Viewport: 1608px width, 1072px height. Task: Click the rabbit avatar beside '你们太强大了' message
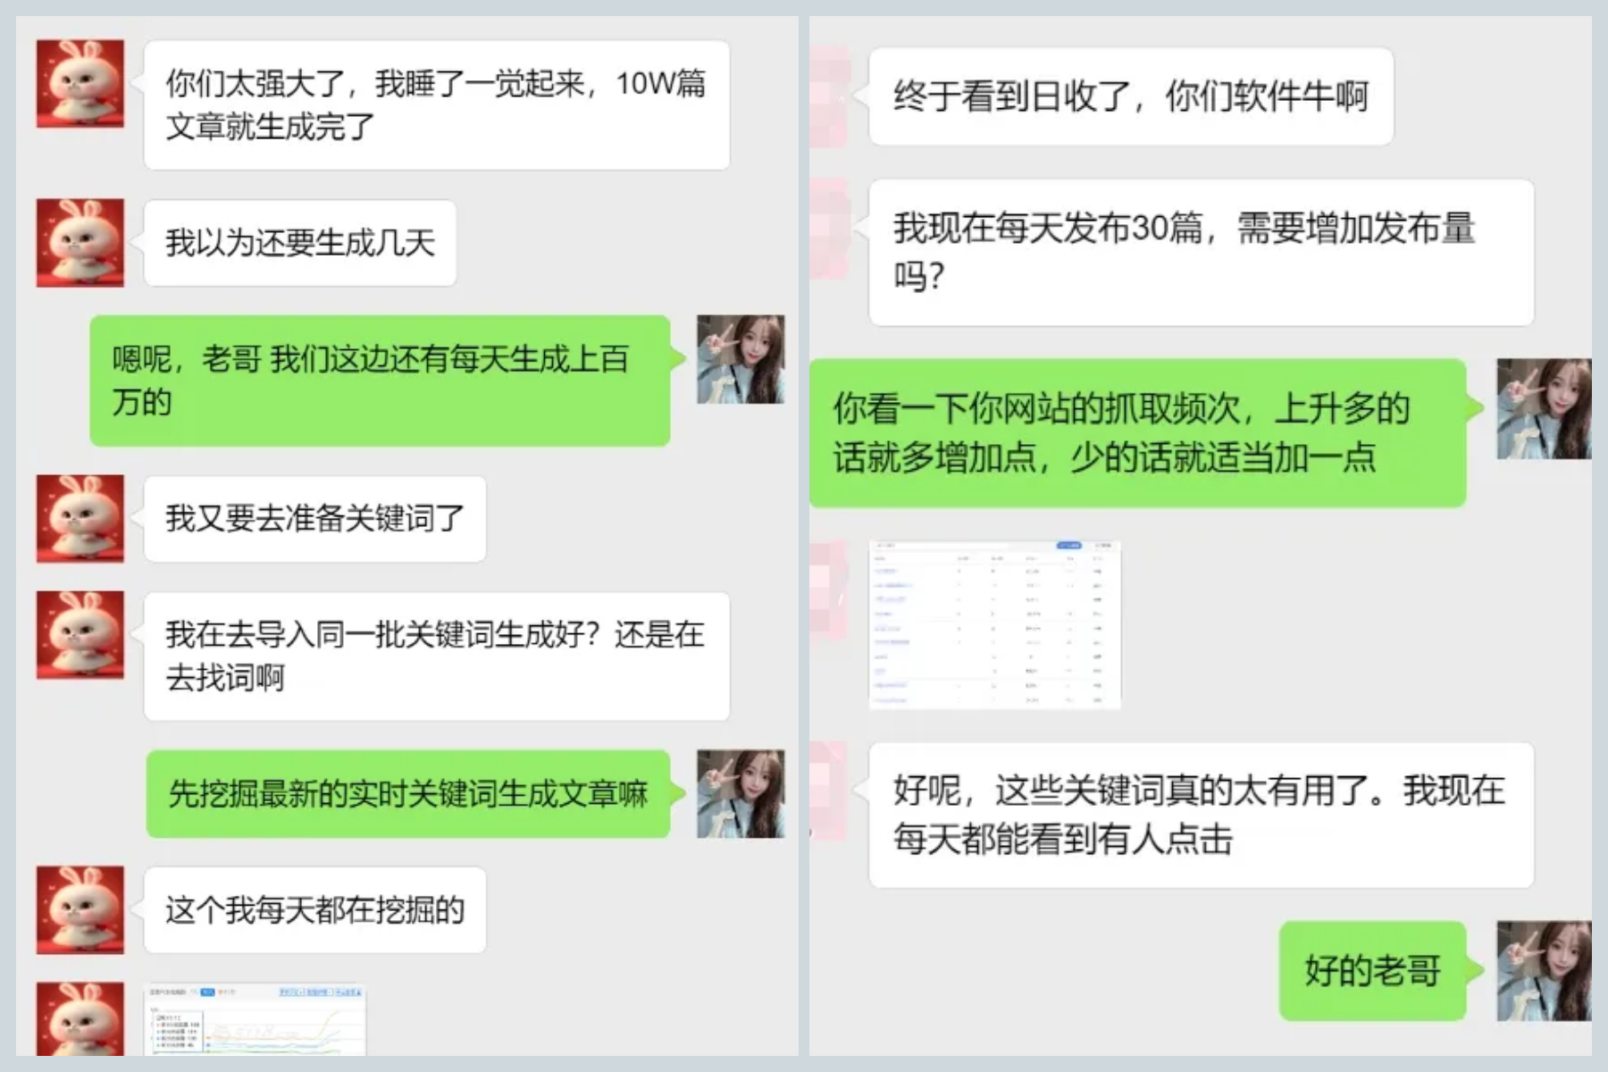coord(80,83)
